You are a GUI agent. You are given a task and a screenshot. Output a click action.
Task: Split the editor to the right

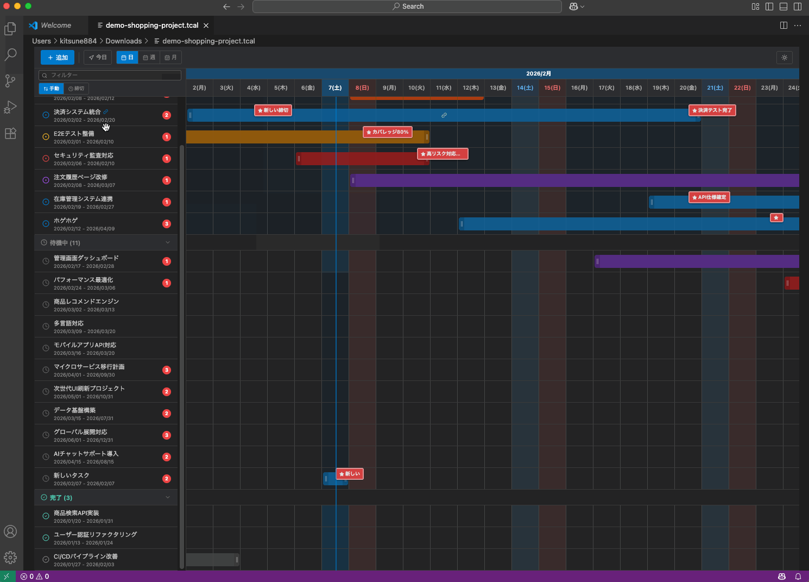(x=783, y=26)
